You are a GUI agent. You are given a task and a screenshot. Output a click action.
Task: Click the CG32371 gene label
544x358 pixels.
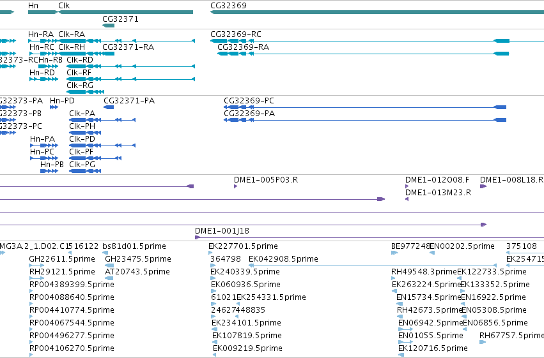point(120,19)
